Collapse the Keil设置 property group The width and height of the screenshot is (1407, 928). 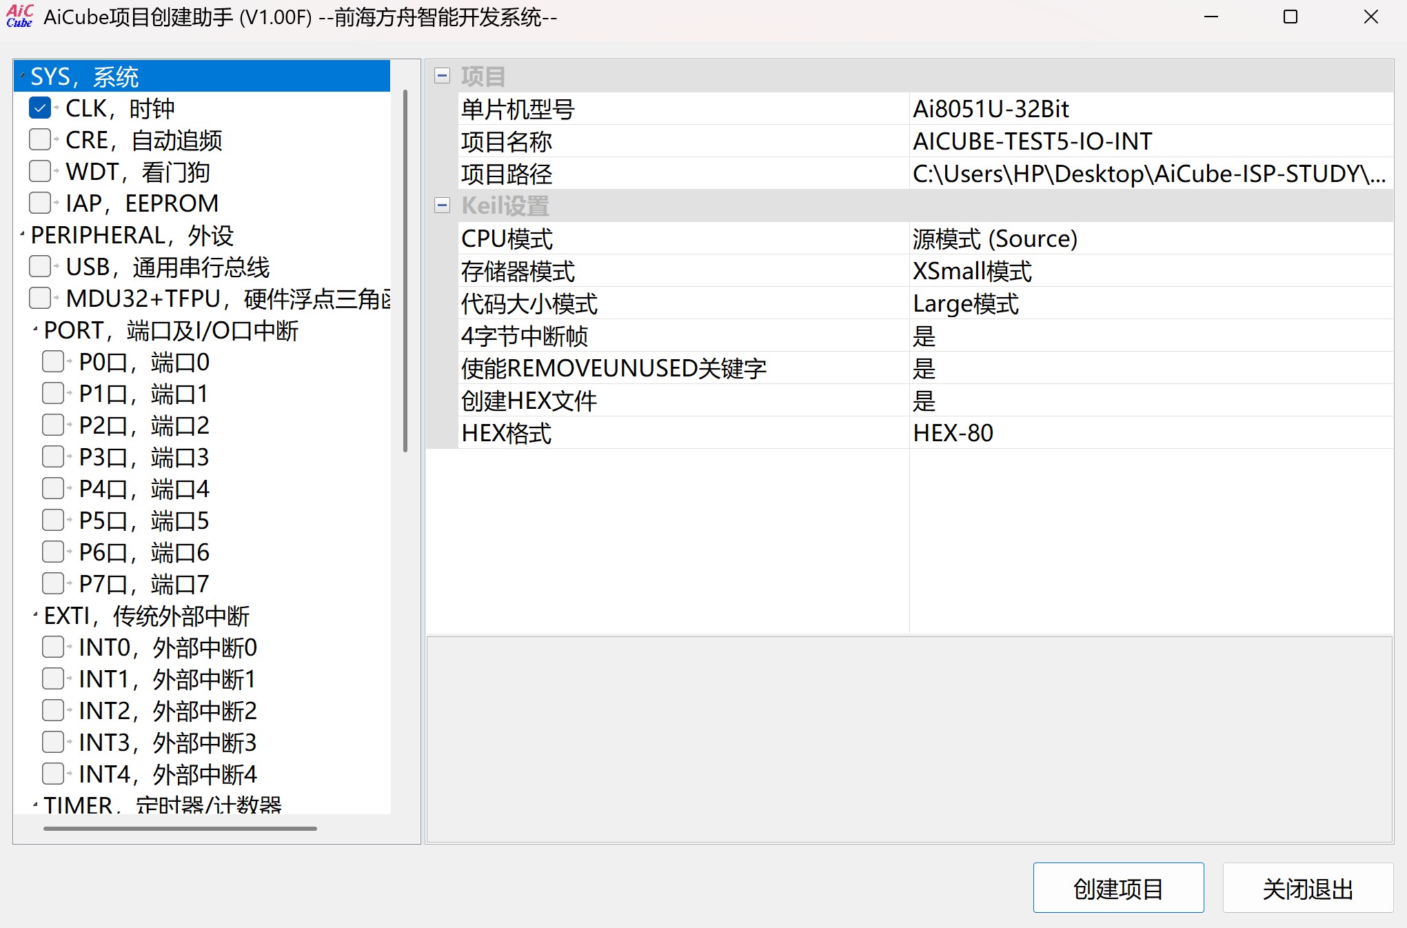(x=443, y=205)
